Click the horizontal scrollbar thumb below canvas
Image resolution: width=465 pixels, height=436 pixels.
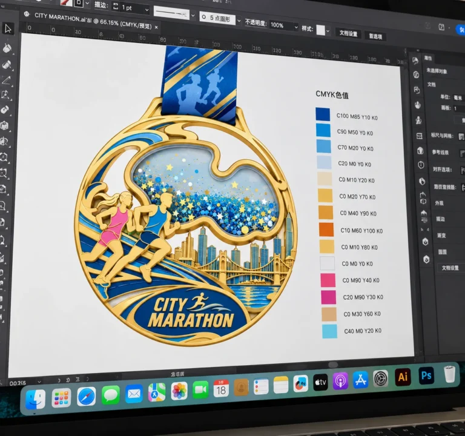point(333,365)
